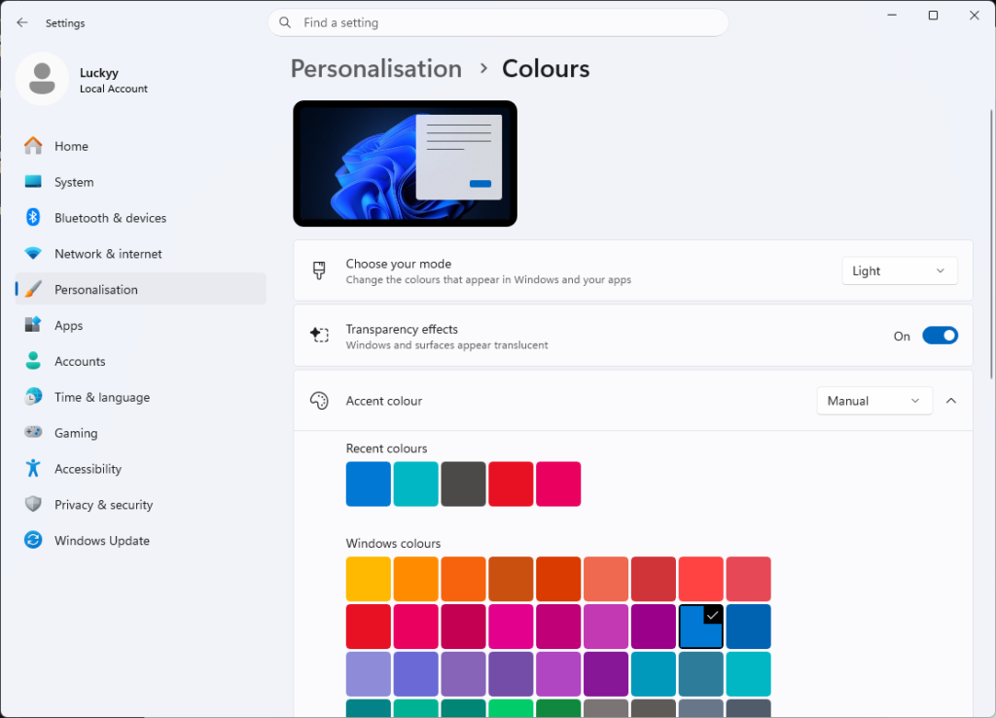Select red recent colour swatch
996x718 pixels.
pyautogui.click(x=511, y=485)
